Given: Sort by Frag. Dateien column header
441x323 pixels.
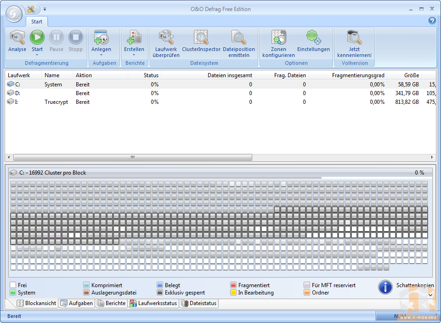Looking at the screenshot, I should 282,75.
